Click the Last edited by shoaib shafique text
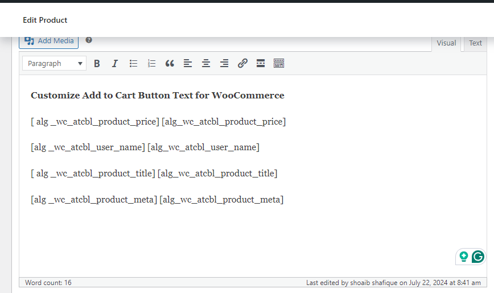 click(393, 283)
